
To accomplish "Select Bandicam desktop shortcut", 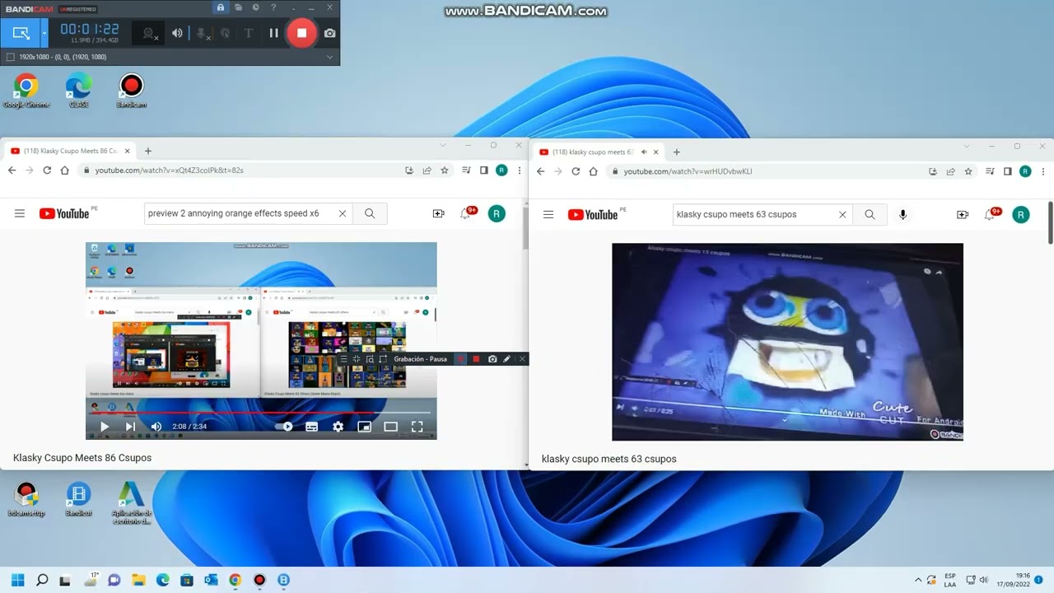I will (131, 91).
